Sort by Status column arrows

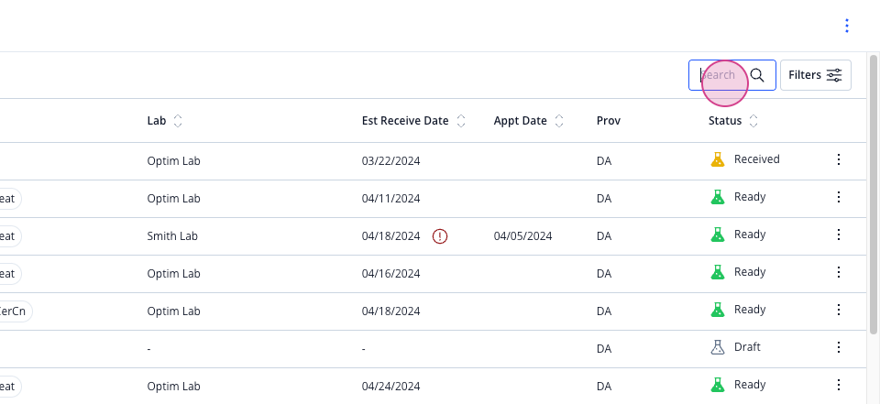click(x=753, y=121)
